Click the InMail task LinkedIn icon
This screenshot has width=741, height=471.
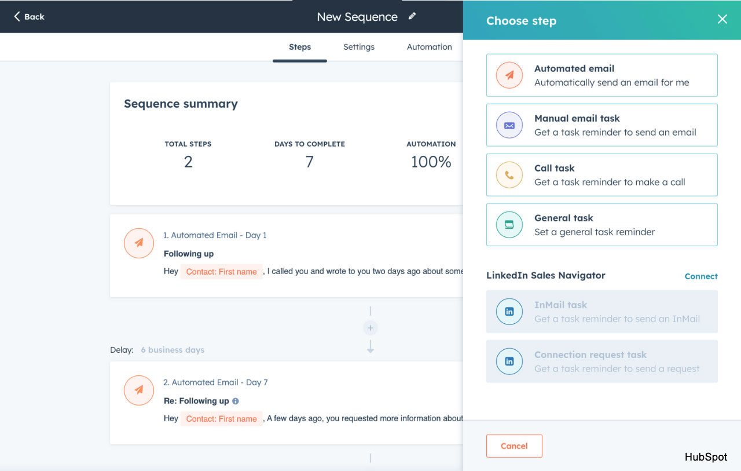pos(509,312)
